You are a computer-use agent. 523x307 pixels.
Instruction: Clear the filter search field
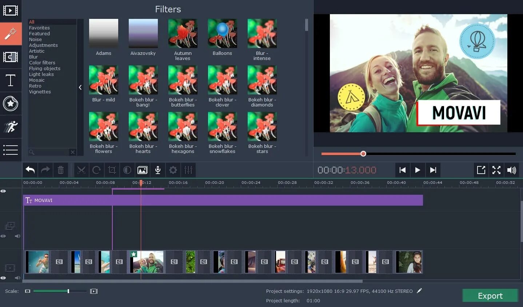[73, 152]
